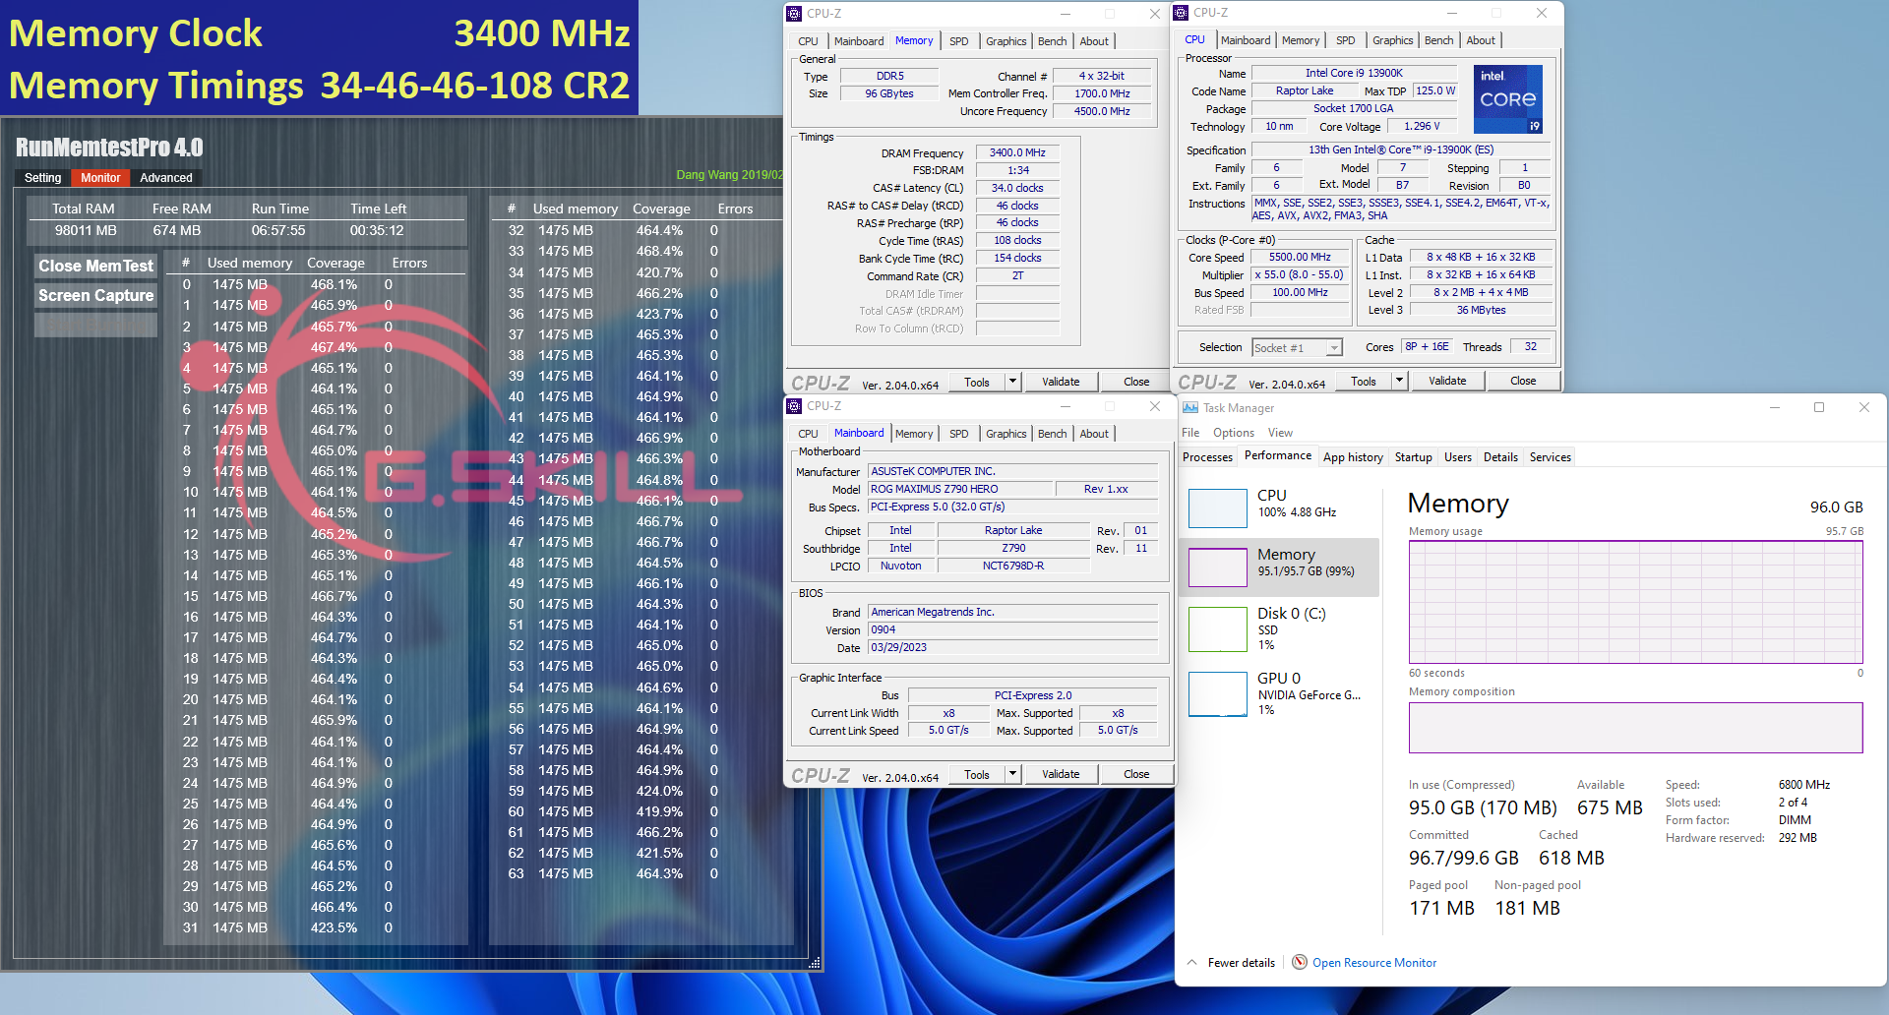Collapse Task Manager with Fewer details chevron
This screenshot has height=1015, width=1889.
(x=1192, y=962)
